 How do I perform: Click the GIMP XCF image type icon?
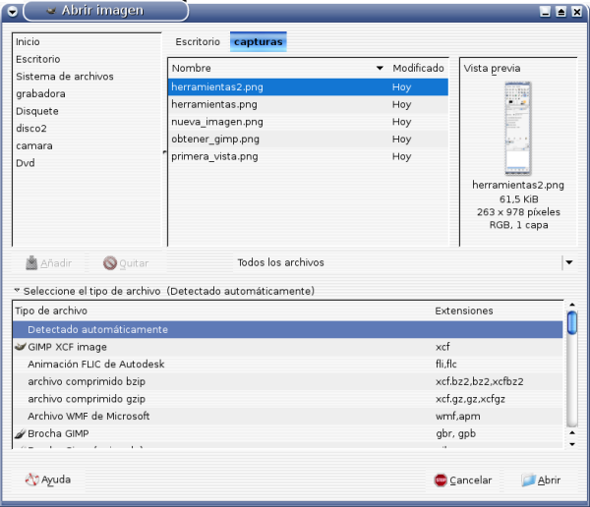click(x=20, y=347)
